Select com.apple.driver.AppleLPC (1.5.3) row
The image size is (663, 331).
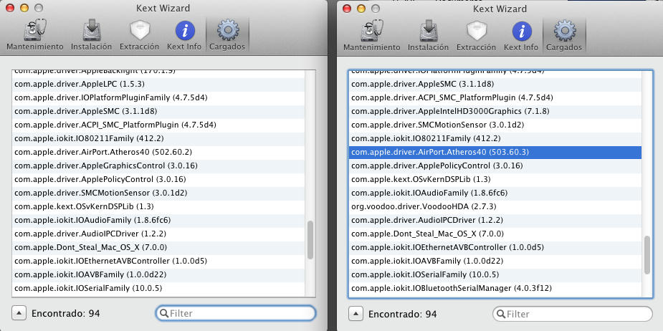tap(158, 84)
